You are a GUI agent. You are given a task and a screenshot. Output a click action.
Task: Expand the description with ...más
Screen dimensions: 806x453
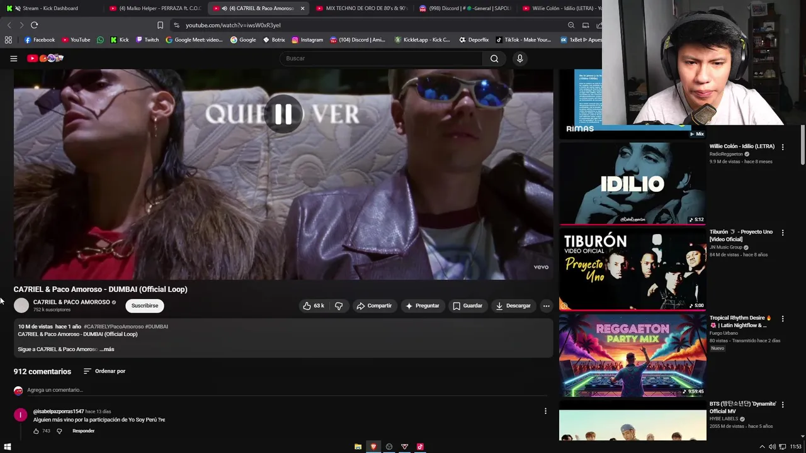coord(107,349)
